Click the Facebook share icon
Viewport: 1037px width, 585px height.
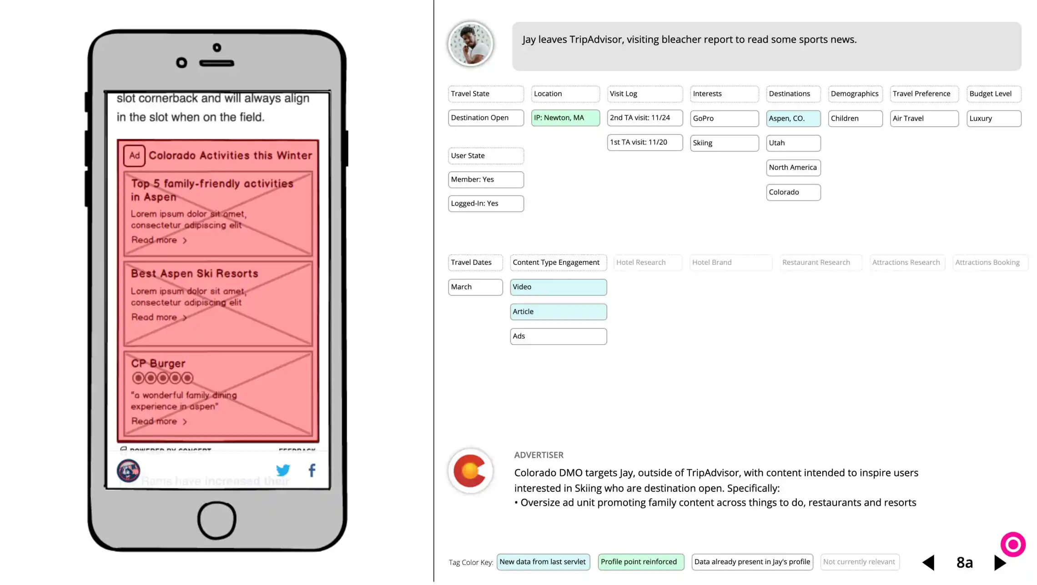[312, 470]
